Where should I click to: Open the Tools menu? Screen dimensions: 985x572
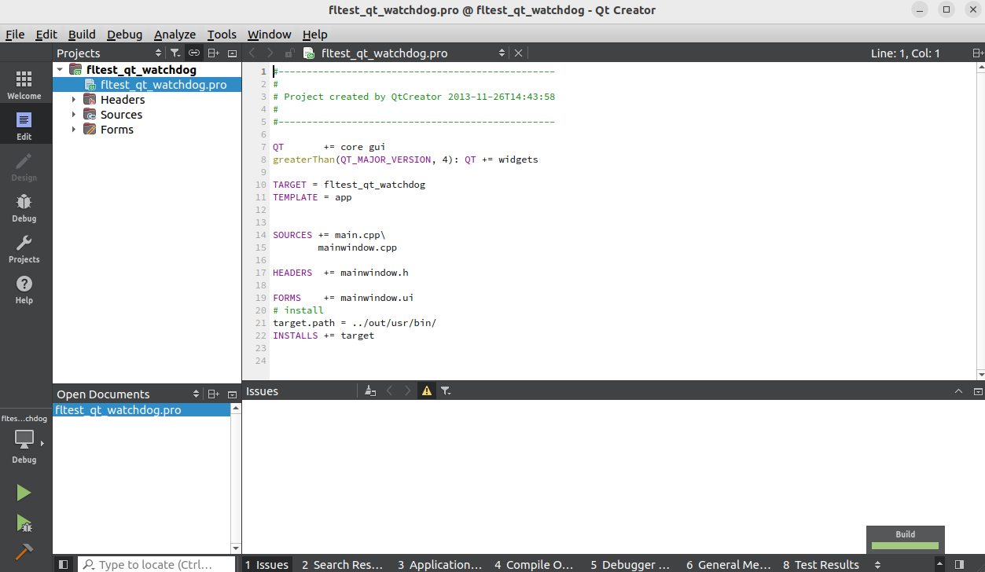[222, 35]
